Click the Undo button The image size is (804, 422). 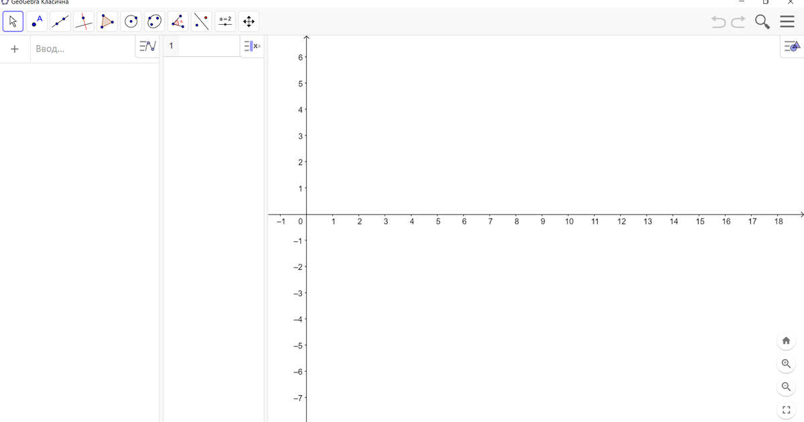[718, 21]
